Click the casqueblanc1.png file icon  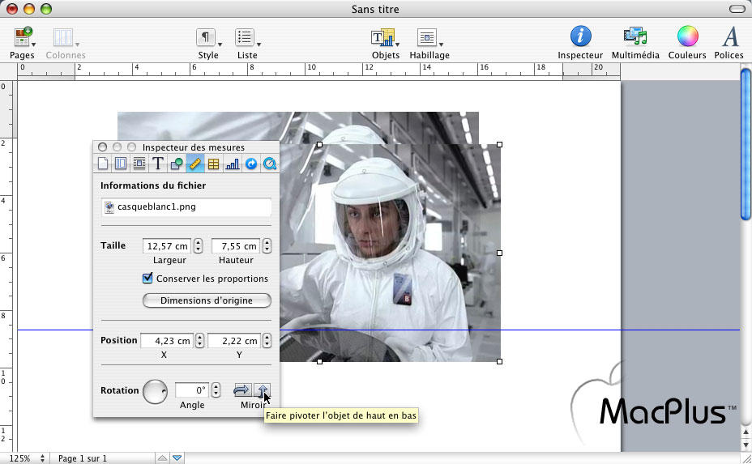(109, 207)
